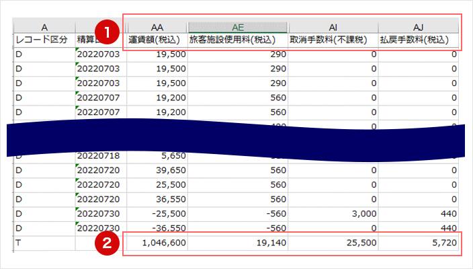The width and height of the screenshot is (473, 269).
Task: Select column header AA
Action: 157,27
